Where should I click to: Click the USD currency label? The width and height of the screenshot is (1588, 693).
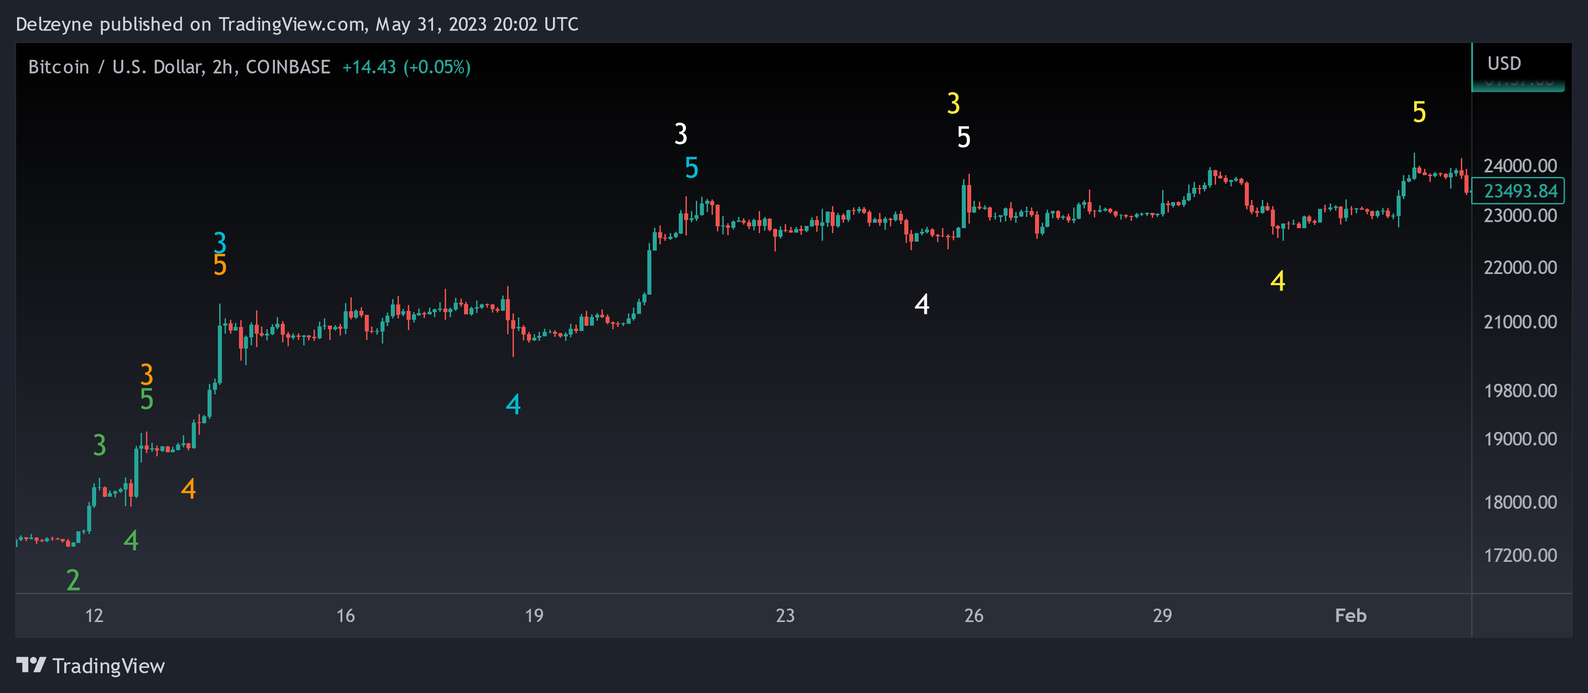pos(1504,63)
